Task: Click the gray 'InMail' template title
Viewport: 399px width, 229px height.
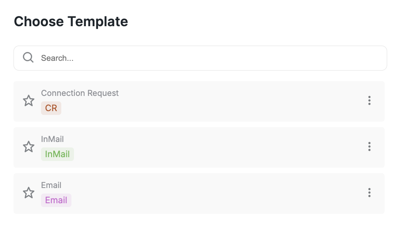Action: 52,139
